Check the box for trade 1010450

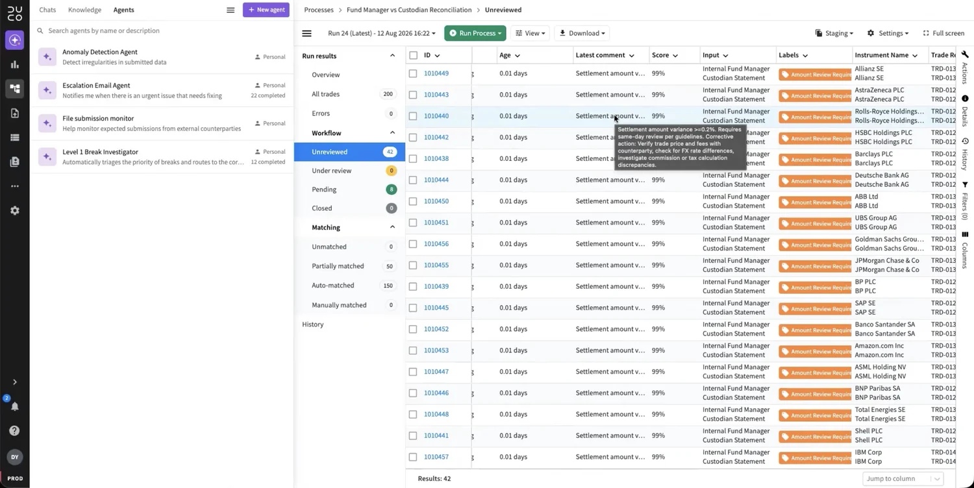click(x=413, y=201)
